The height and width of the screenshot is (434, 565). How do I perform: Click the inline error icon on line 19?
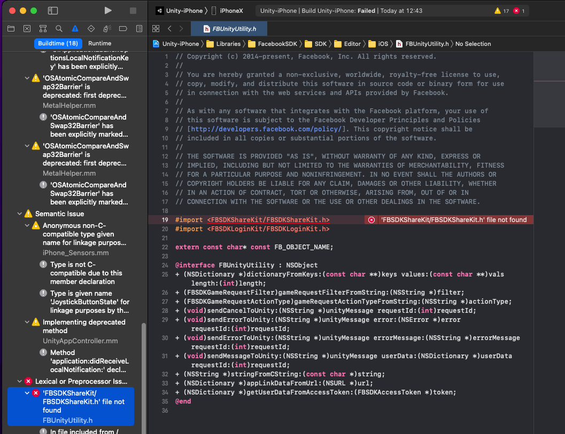371,220
